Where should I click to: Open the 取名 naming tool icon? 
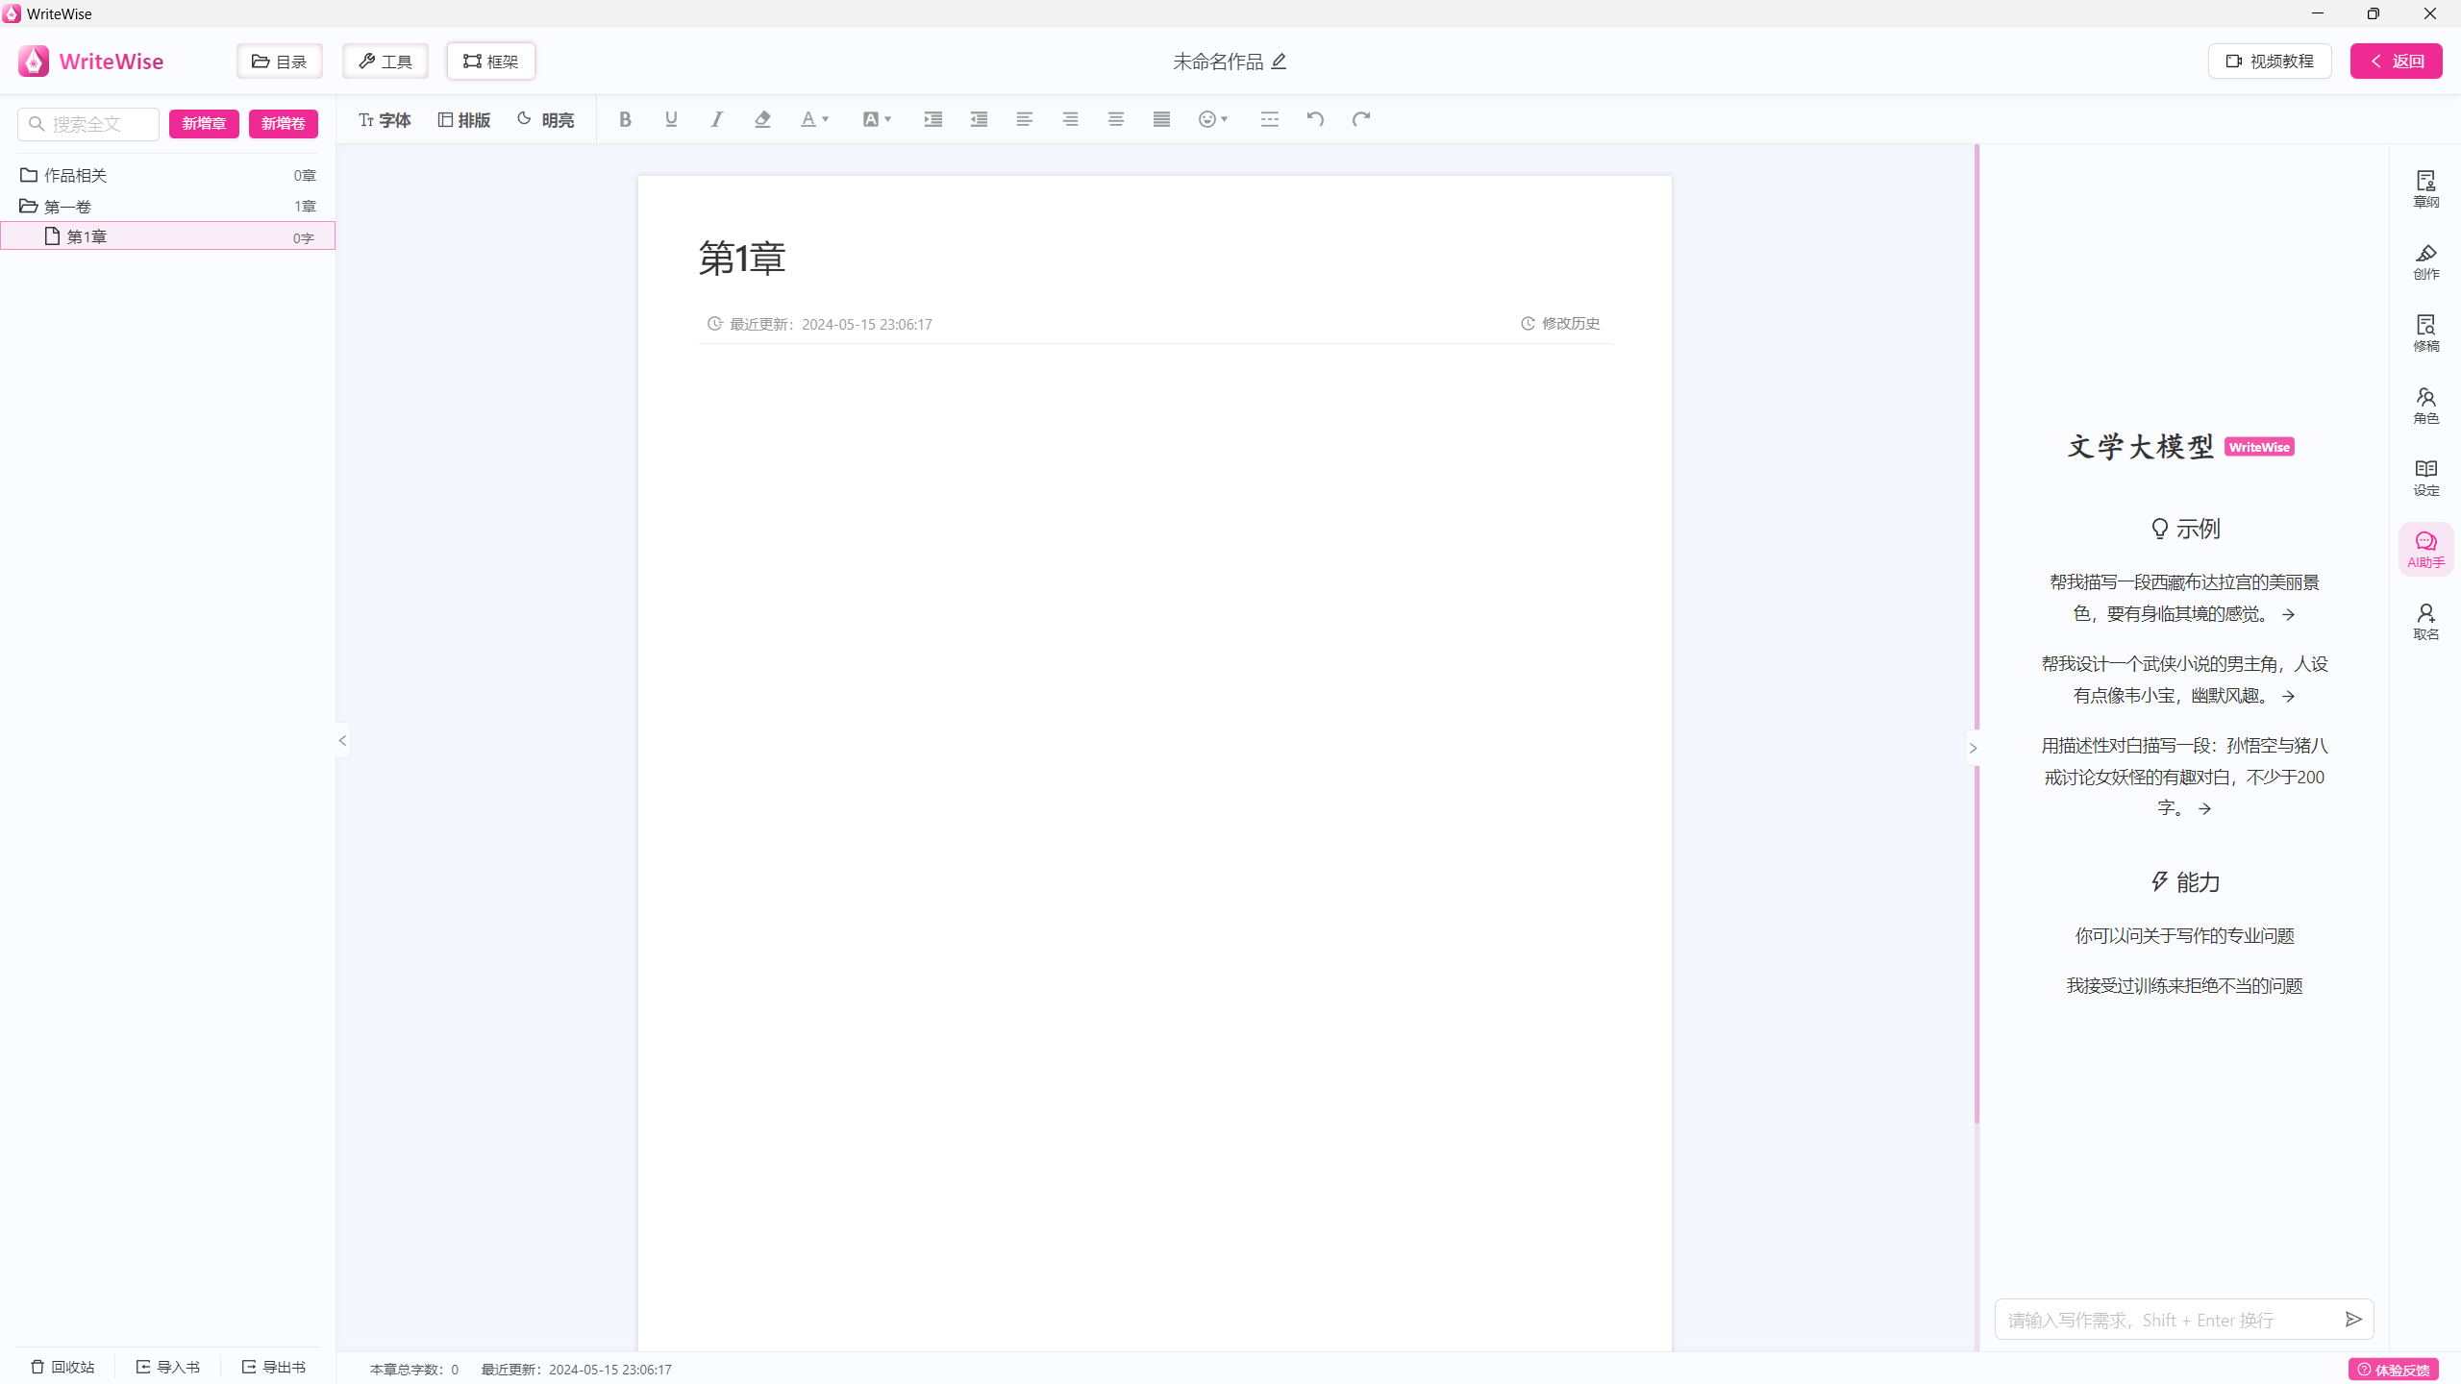point(2425,621)
